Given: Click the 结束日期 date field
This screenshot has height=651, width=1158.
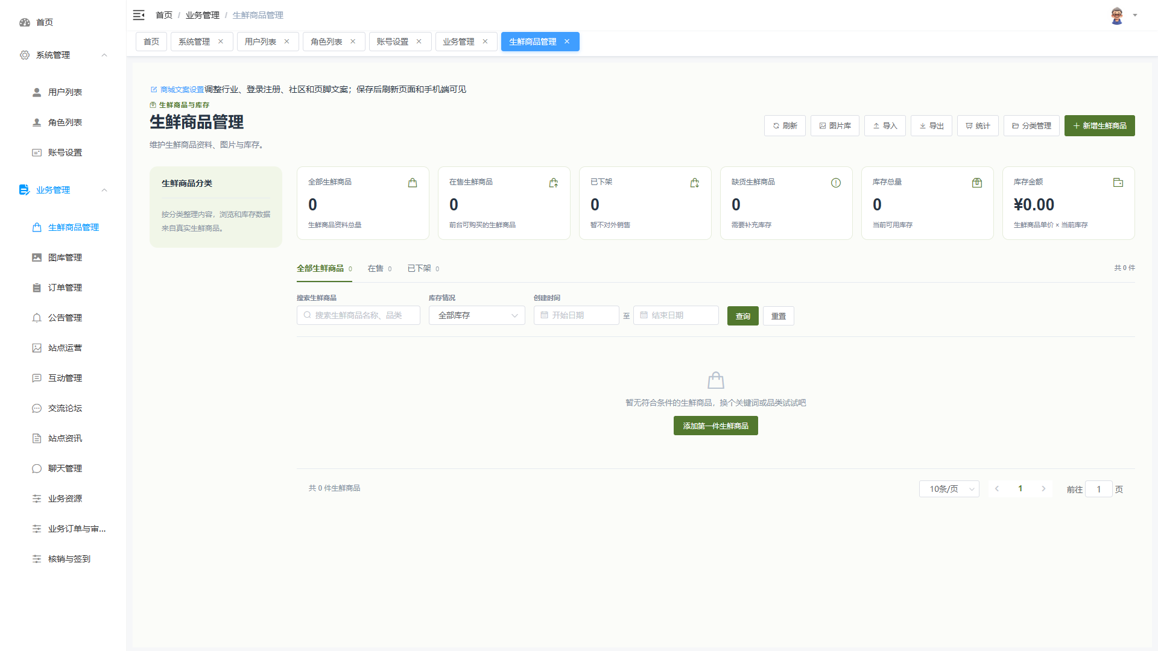Looking at the screenshot, I should click(676, 315).
